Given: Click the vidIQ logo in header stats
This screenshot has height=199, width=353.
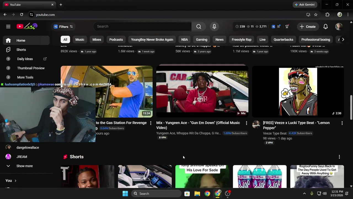Looking at the screenshot, I should [x=273, y=27].
